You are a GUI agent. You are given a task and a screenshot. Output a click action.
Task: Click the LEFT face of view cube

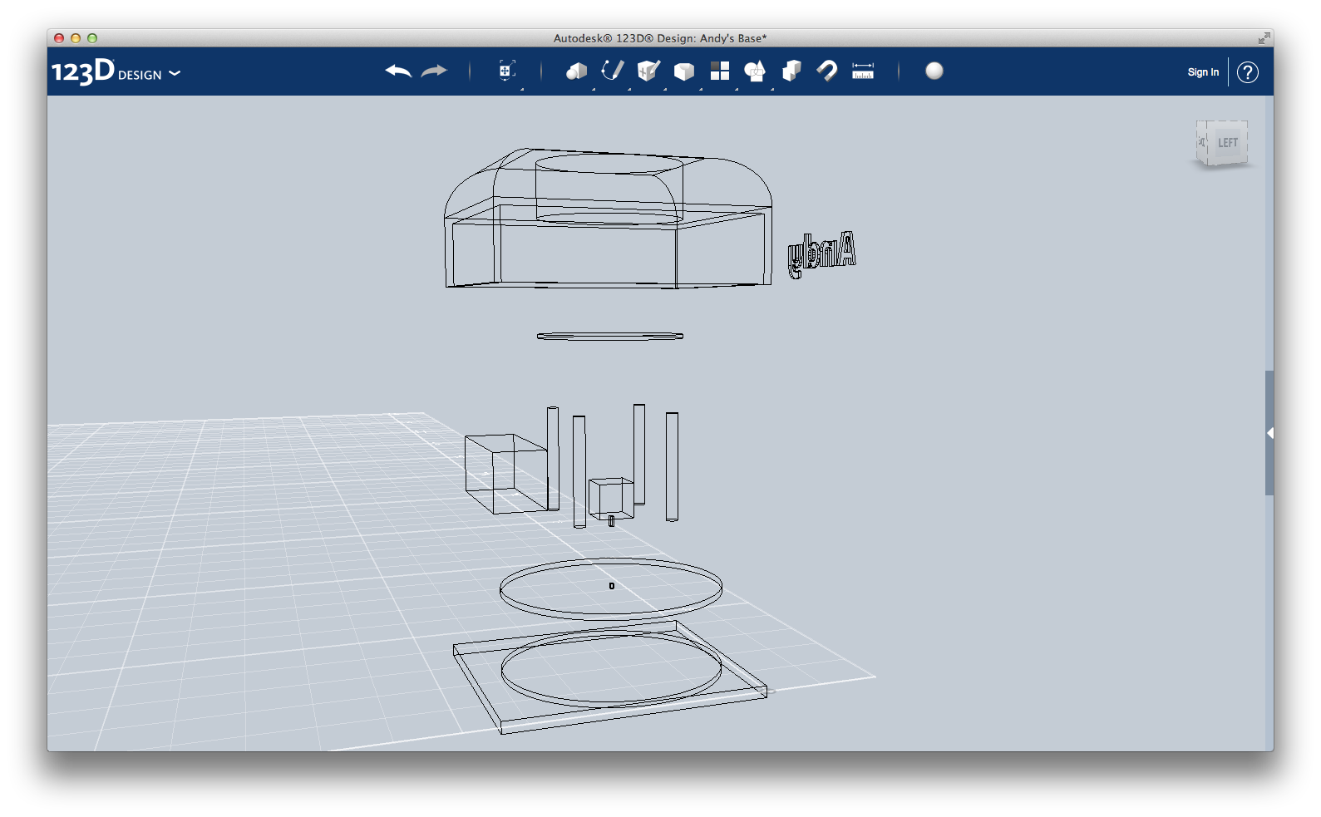pos(1227,142)
